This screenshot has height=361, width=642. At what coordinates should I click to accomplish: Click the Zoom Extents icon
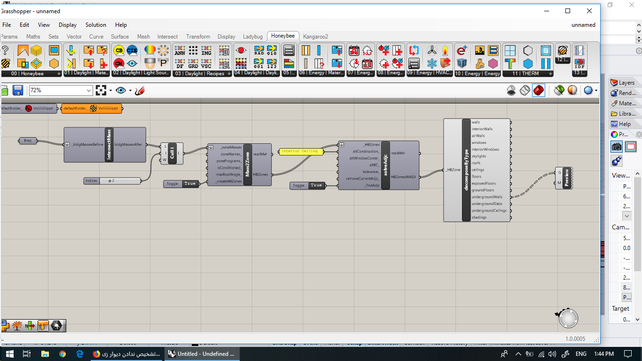pos(101,90)
